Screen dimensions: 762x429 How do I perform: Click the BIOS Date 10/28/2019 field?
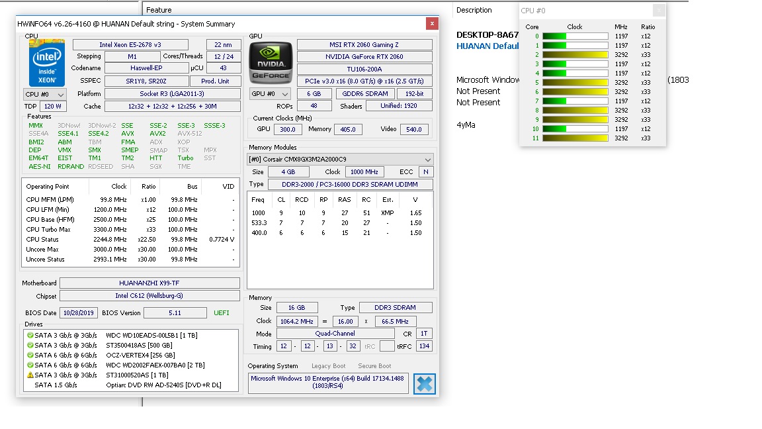click(79, 312)
